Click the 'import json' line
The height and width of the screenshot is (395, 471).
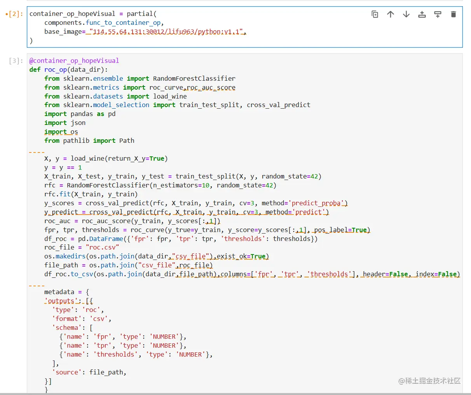click(x=65, y=123)
